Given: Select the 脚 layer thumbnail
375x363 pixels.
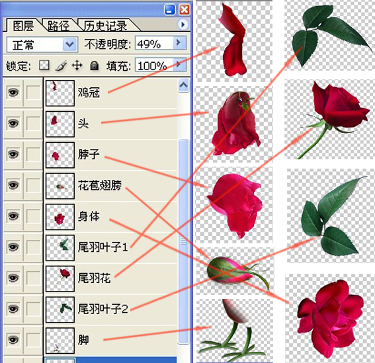Looking at the screenshot, I should click(x=60, y=341).
